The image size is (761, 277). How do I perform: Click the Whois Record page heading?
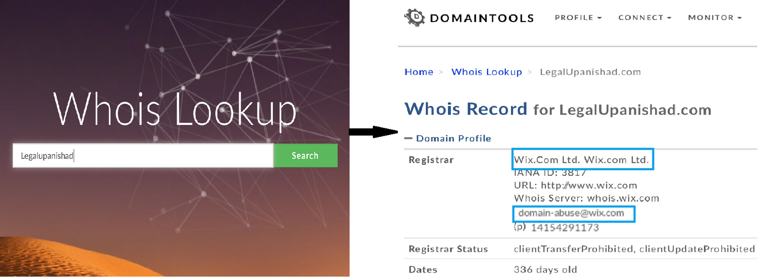pyautogui.click(x=558, y=109)
